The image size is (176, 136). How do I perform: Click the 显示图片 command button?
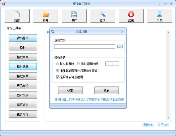click(23, 86)
